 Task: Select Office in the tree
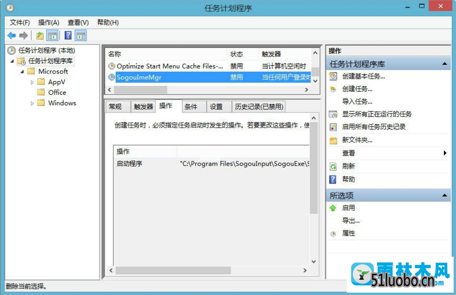pyautogui.click(x=57, y=92)
